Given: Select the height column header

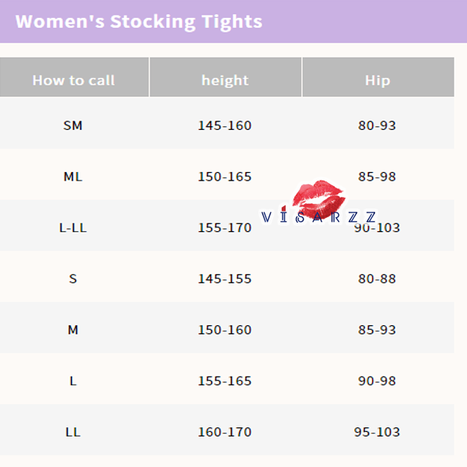Looking at the screenshot, I should click(x=225, y=80).
